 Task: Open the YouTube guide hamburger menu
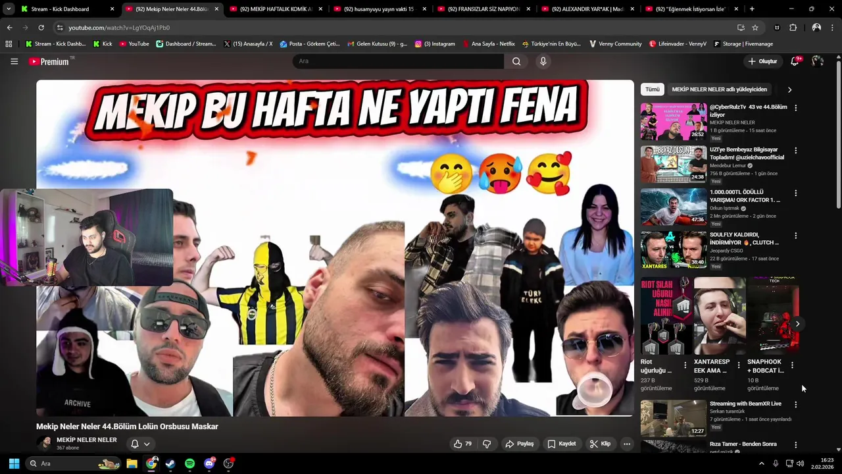(14, 61)
